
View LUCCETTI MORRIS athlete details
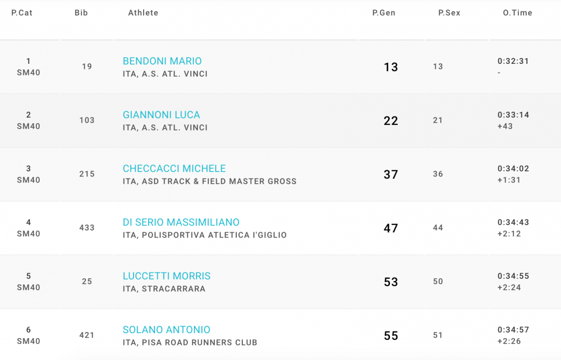click(167, 276)
